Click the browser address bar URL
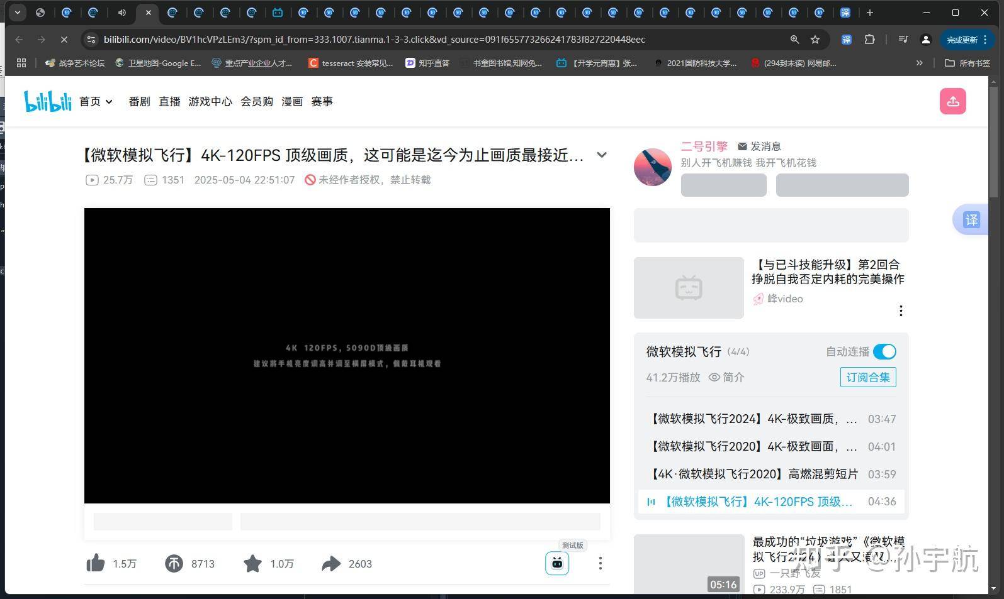The width and height of the screenshot is (1004, 599). (x=374, y=40)
